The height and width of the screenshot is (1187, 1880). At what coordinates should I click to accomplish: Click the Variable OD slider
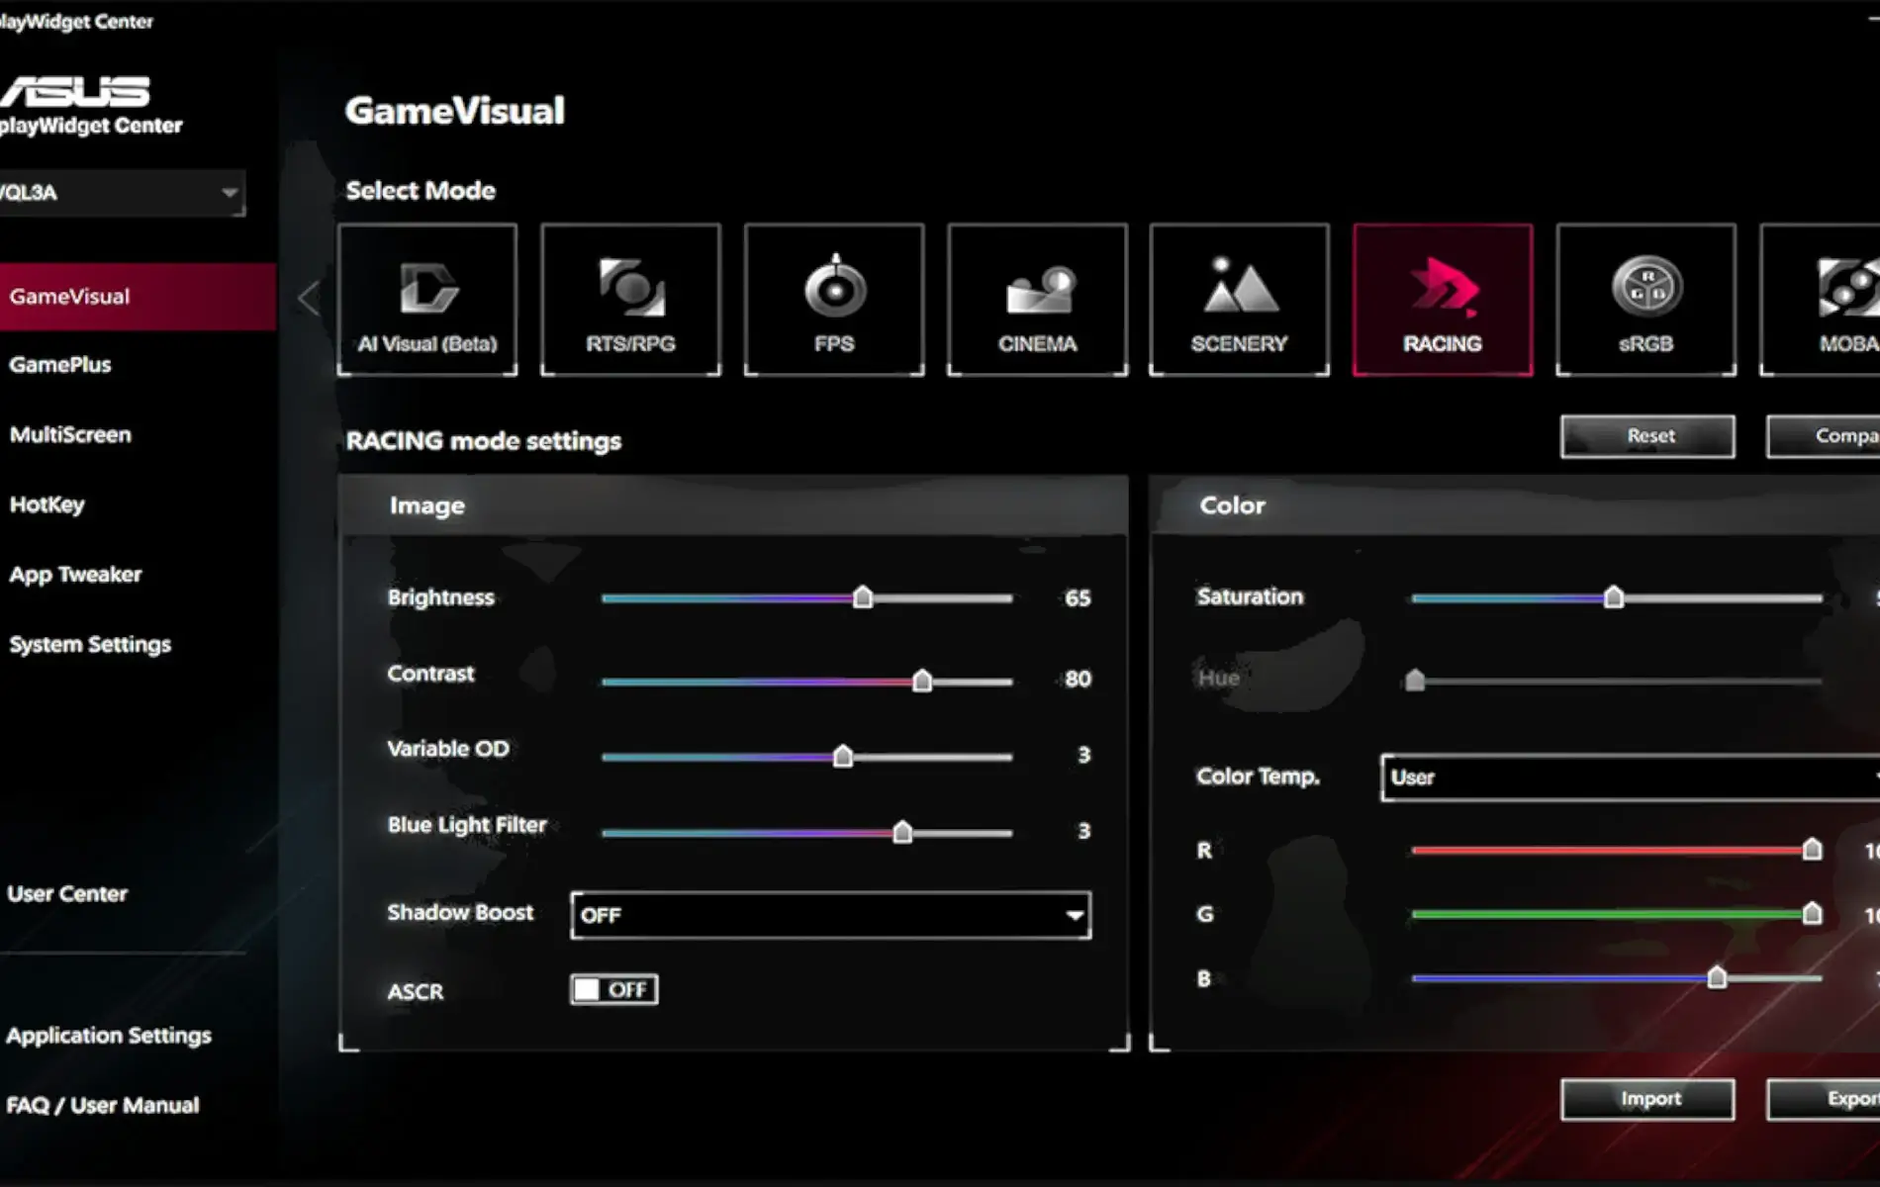[806, 757]
